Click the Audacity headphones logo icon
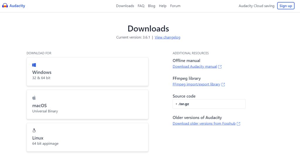Image resolution: width=300 pixels, height=155 pixels. pos(5,6)
